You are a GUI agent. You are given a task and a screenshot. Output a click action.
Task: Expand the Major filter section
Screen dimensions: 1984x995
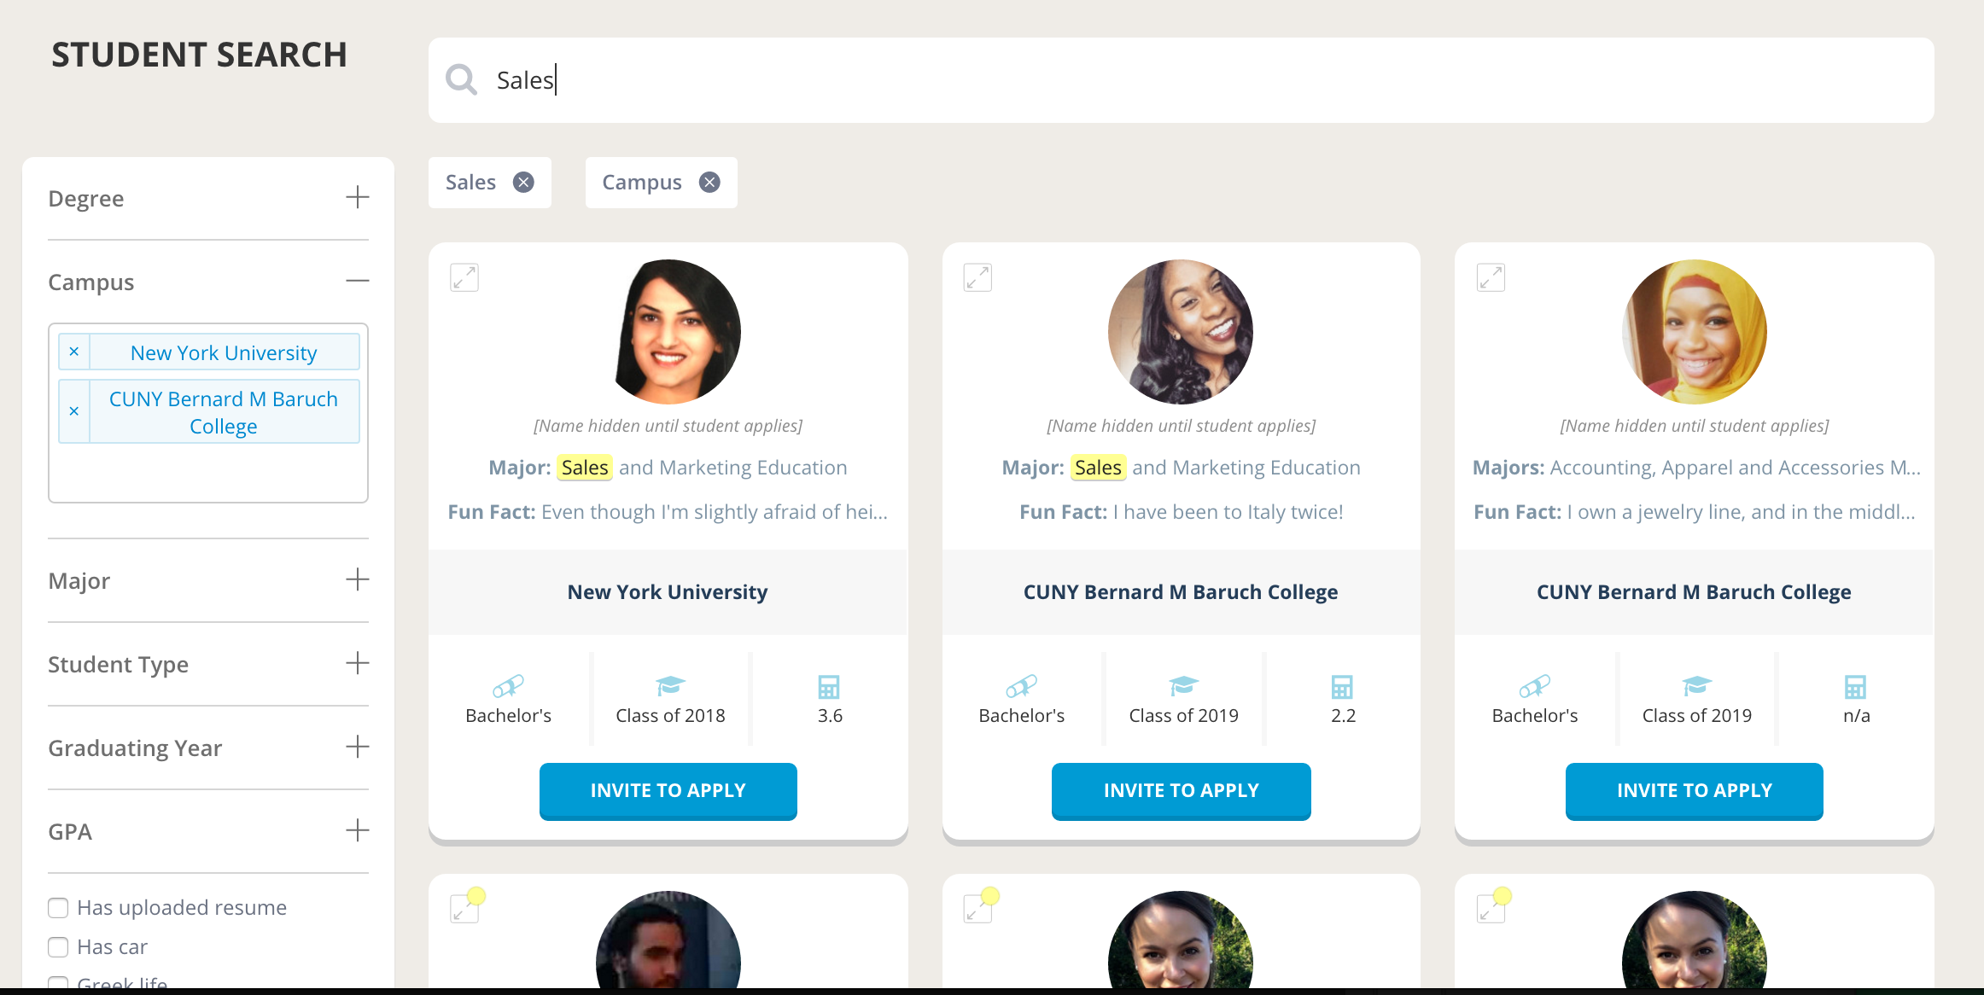[358, 580]
